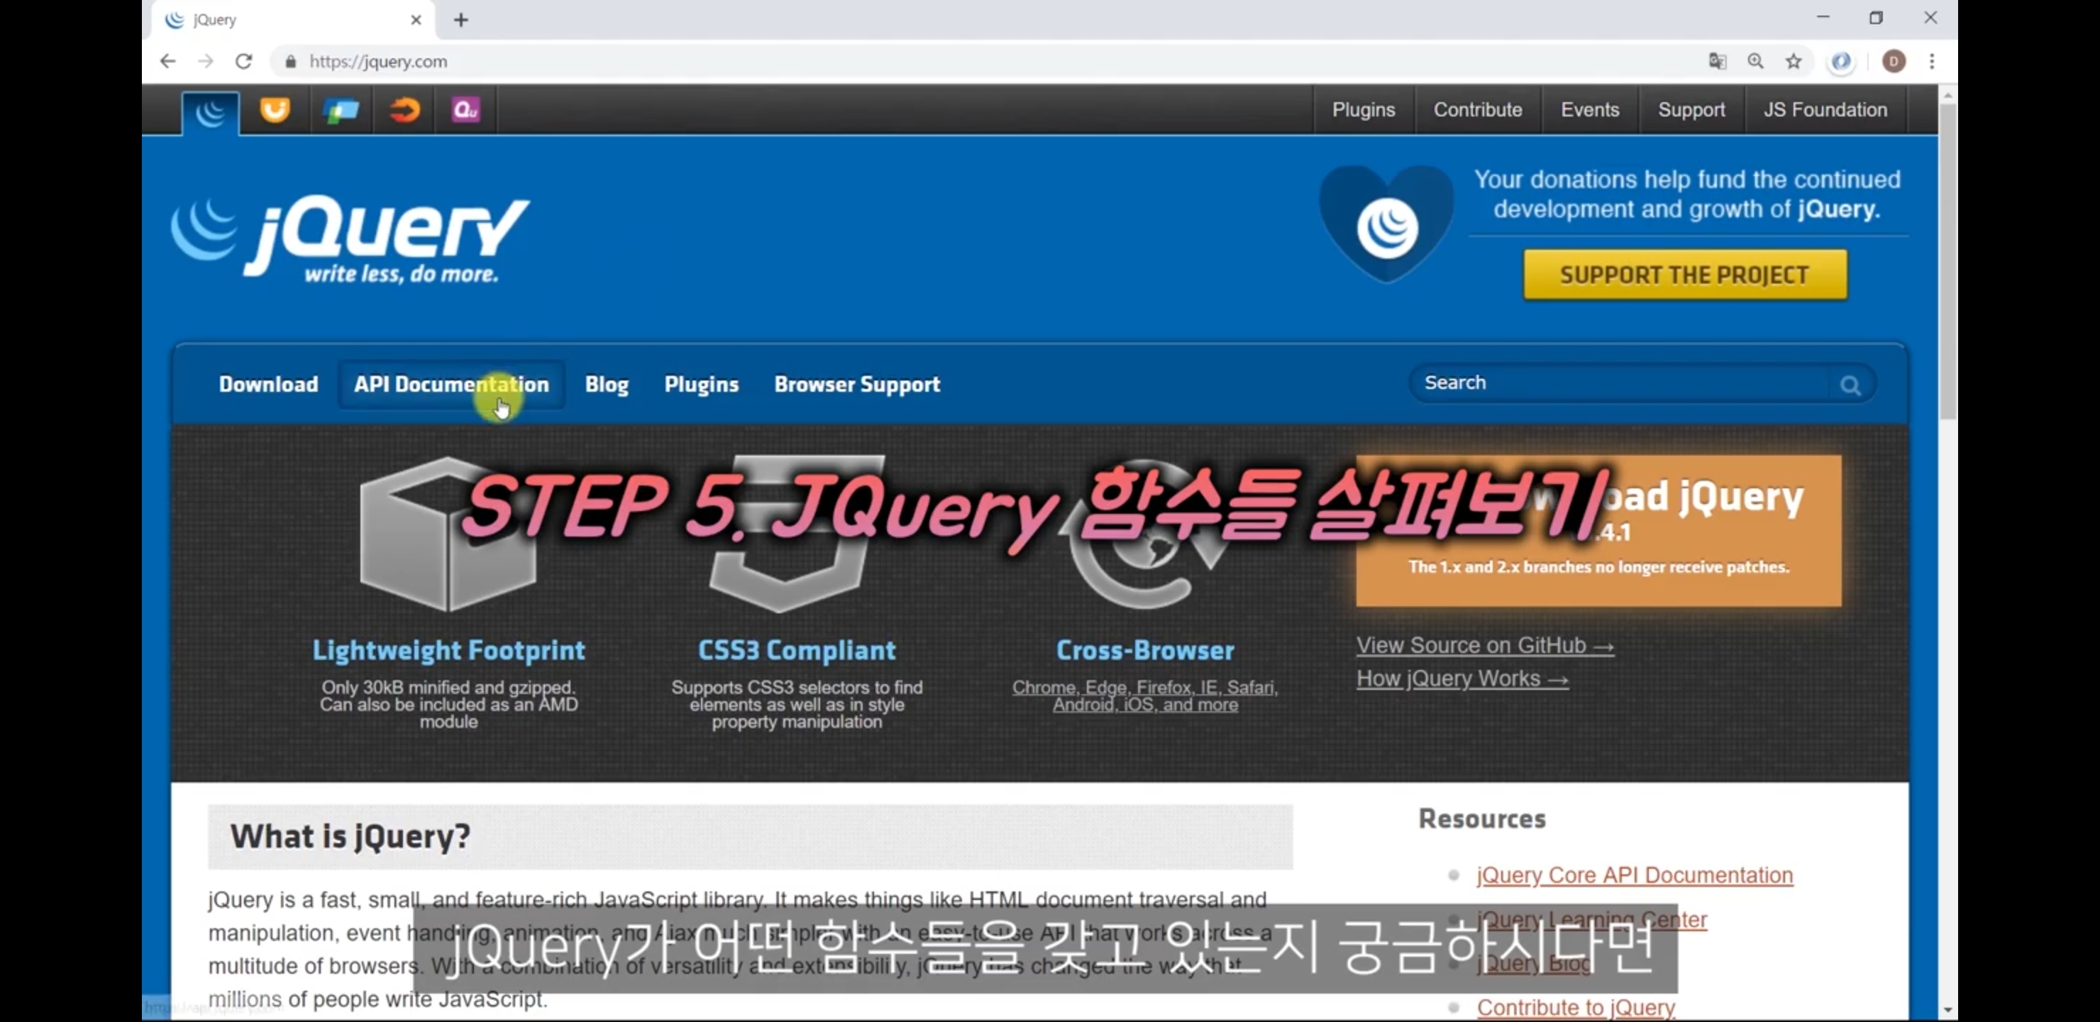Click the orange Download jQuery button
2100x1022 pixels.
[1598, 530]
